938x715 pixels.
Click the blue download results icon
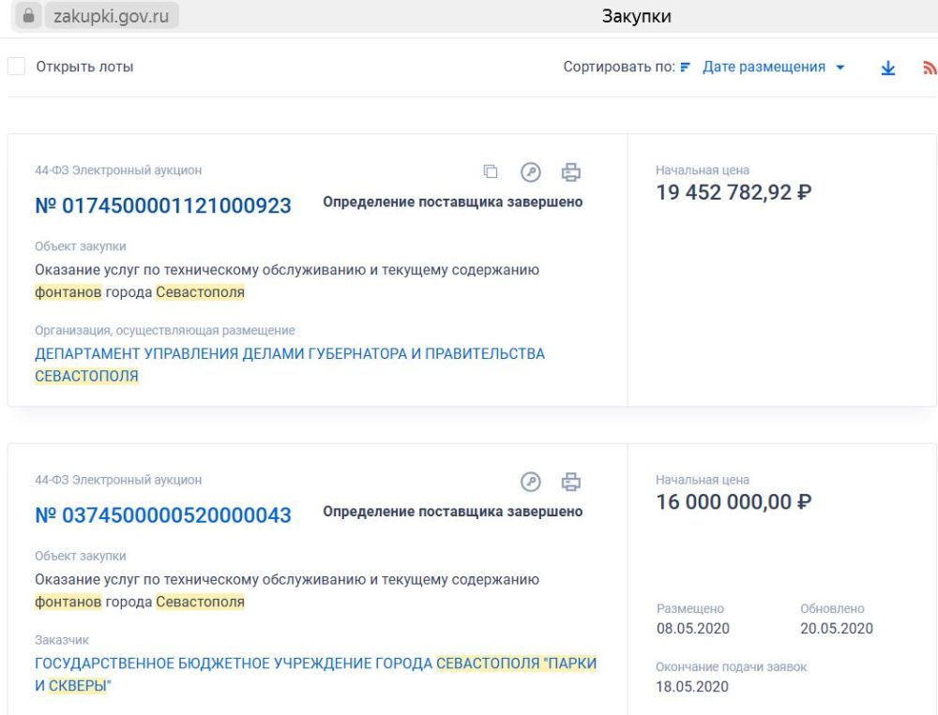pos(888,68)
